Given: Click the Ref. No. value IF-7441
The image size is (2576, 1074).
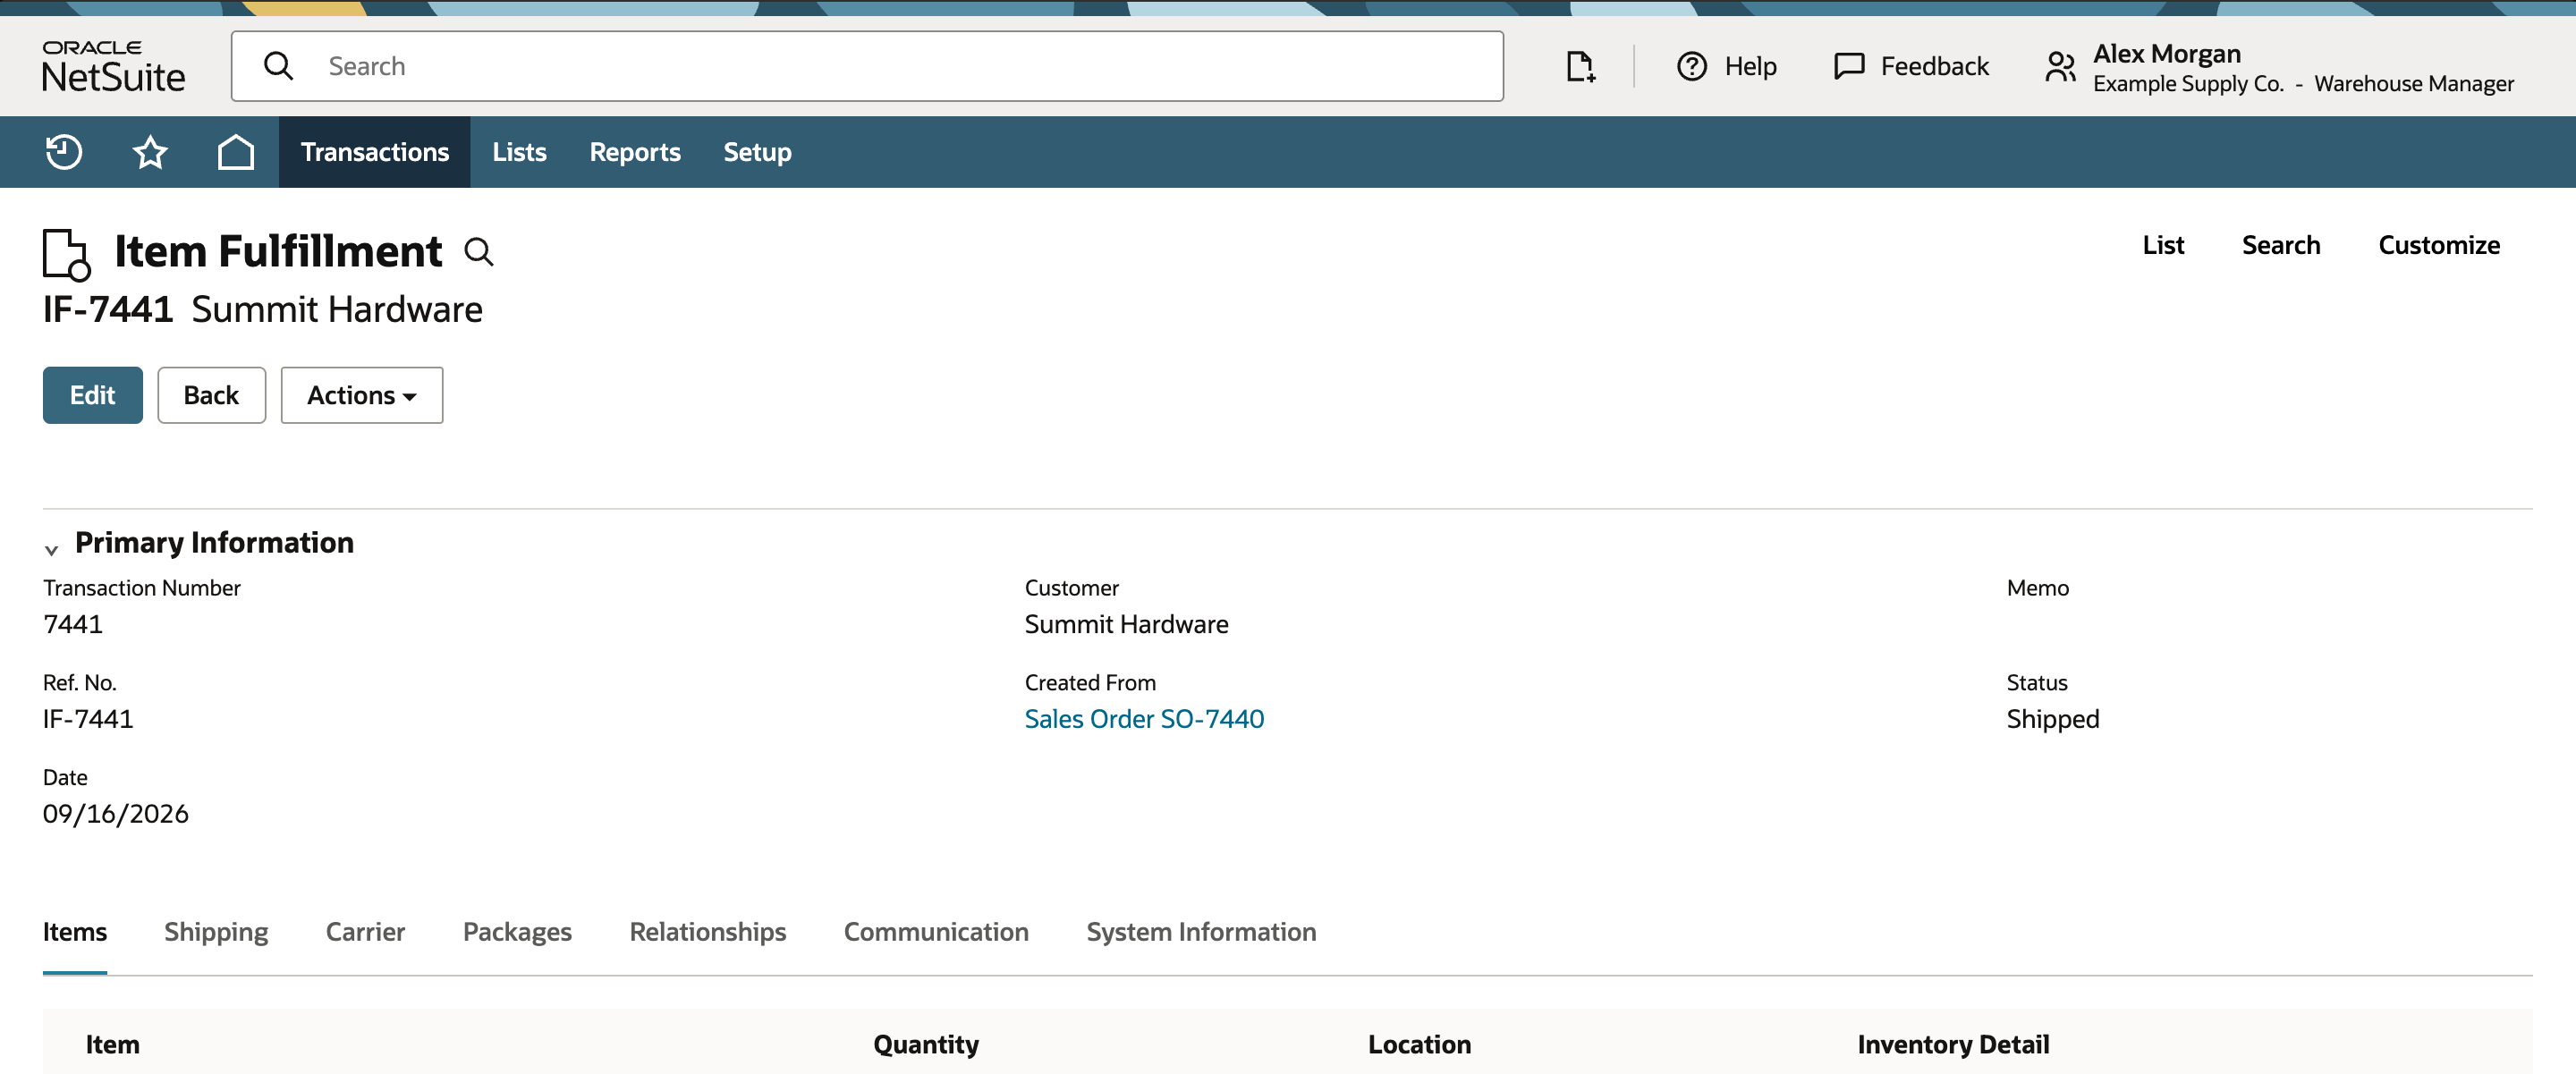Looking at the screenshot, I should [88, 719].
